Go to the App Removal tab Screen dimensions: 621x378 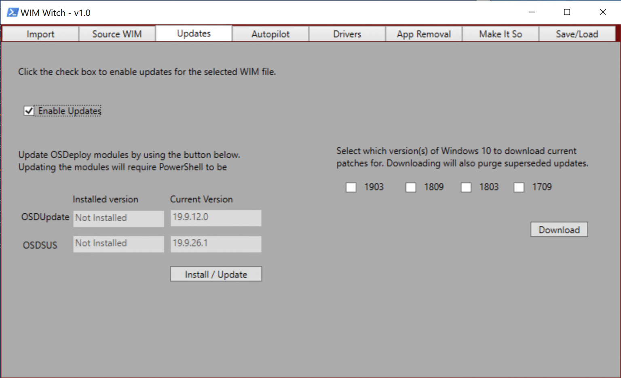tap(424, 34)
